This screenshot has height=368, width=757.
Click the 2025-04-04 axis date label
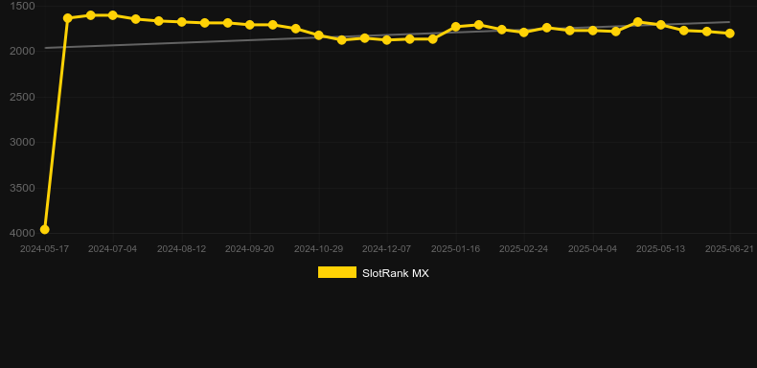coord(592,249)
